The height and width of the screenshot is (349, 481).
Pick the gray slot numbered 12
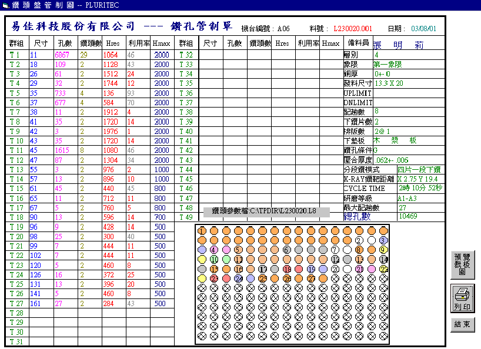click(335, 260)
